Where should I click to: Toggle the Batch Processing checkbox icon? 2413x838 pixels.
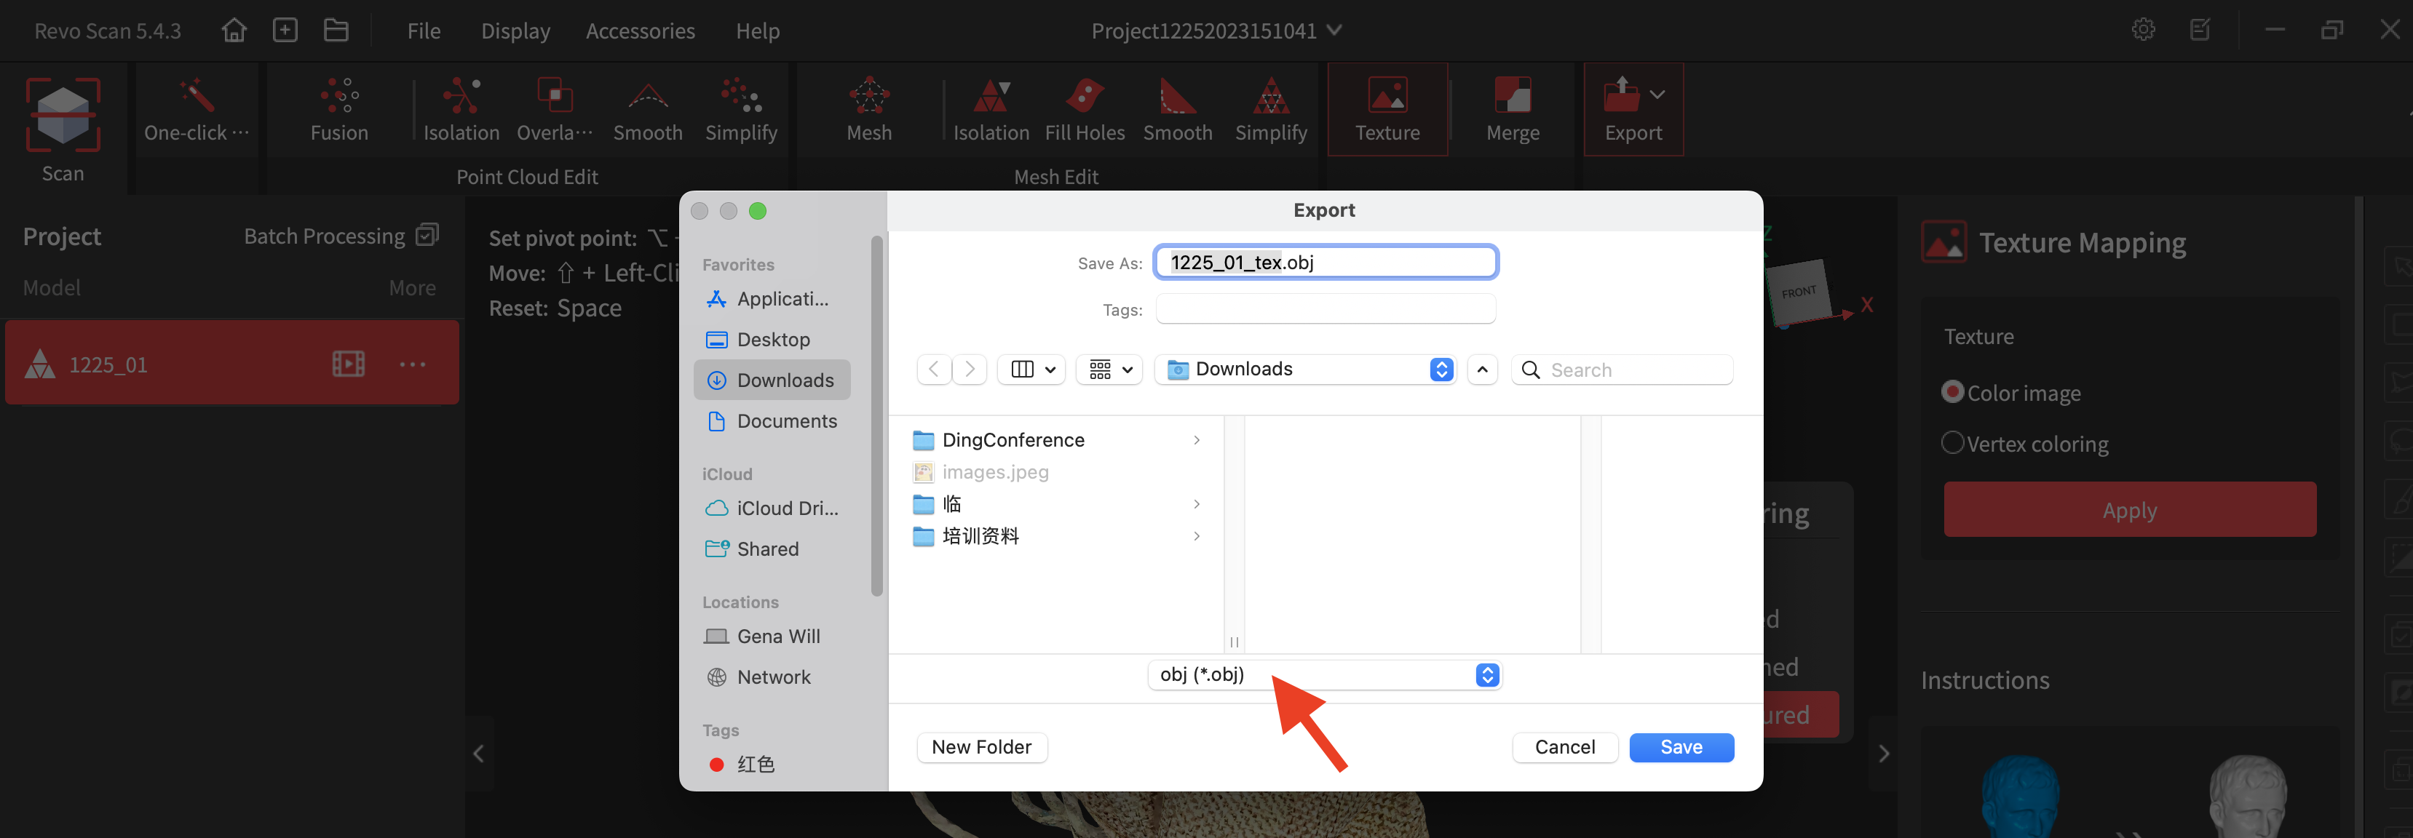pyautogui.click(x=427, y=235)
